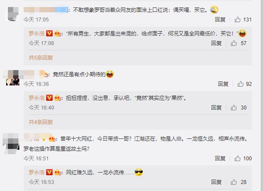Image resolution: width=263 pixels, height=191 pixels.
Task: Like 罗永浩's reply with 30 likes
Action: [234, 108]
